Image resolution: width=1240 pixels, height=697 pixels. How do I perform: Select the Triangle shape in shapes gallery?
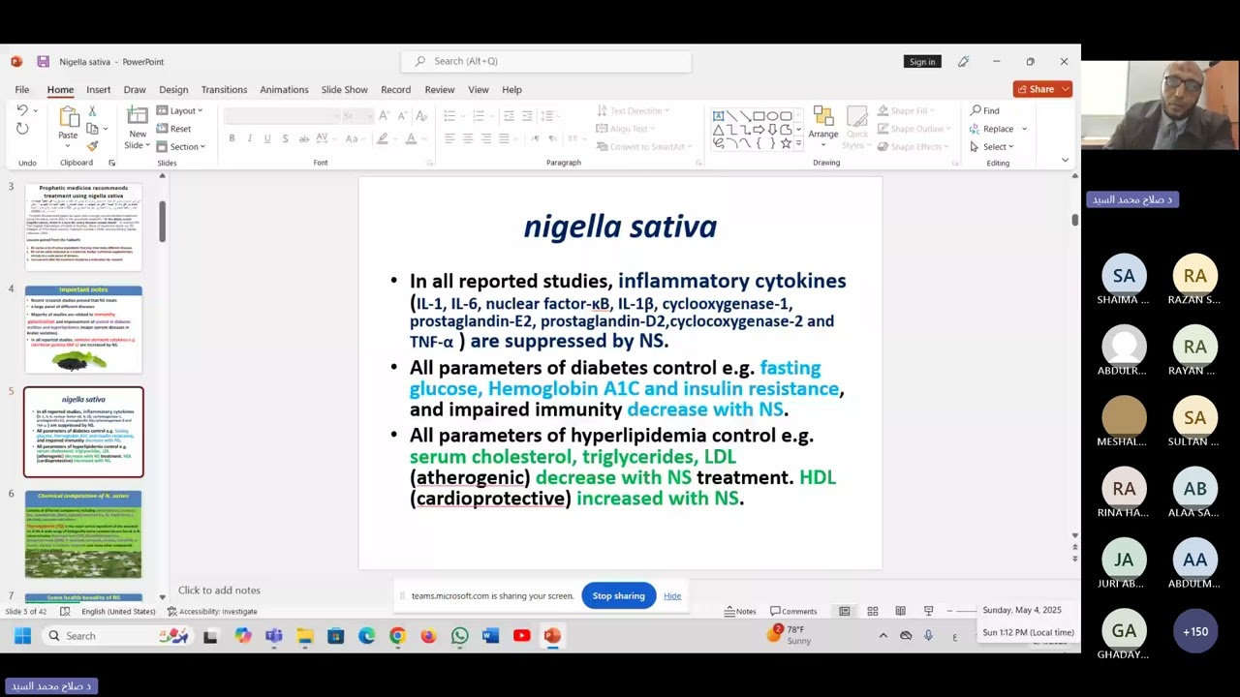718,130
